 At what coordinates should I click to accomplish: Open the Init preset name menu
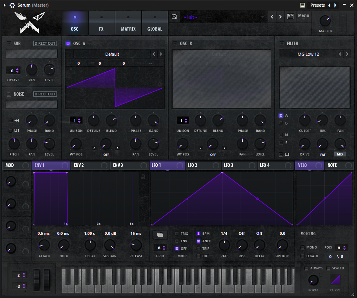[x=223, y=17]
